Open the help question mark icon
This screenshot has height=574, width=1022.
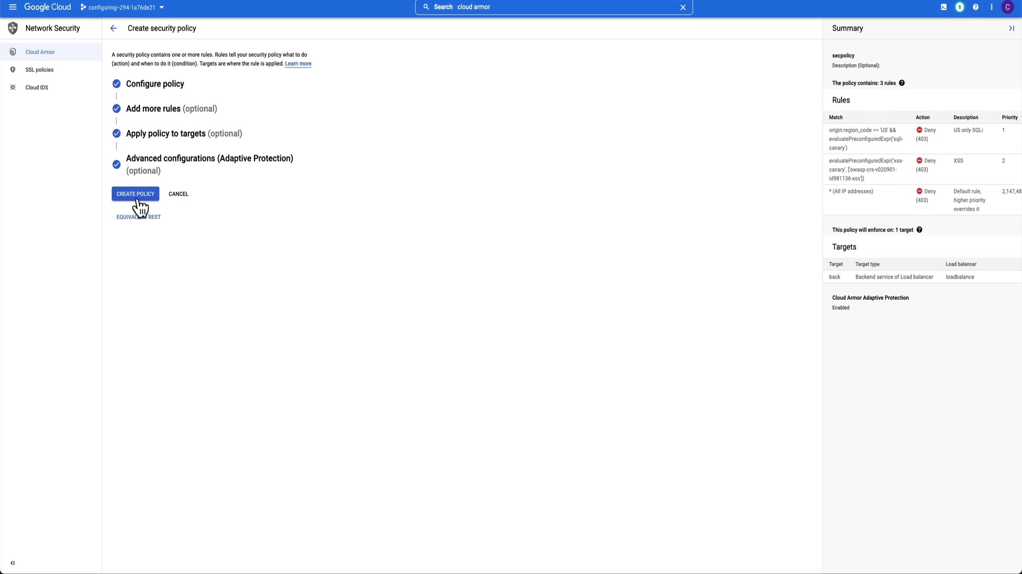(x=976, y=7)
